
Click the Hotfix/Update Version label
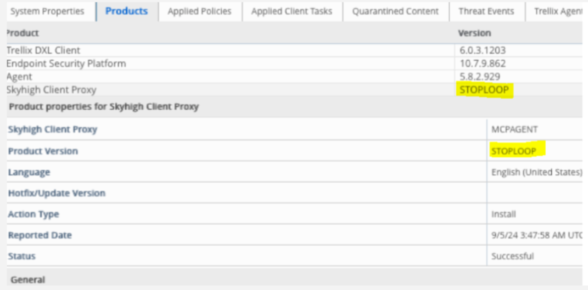coord(57,193)
